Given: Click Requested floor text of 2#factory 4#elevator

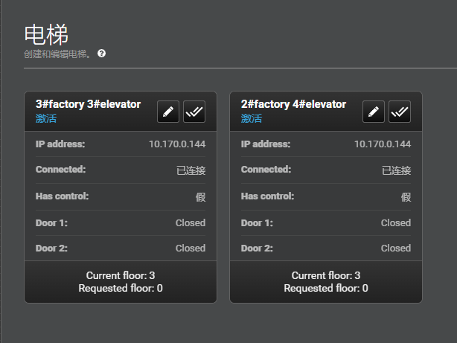Looking at the screenshot, I should [326, 288].
